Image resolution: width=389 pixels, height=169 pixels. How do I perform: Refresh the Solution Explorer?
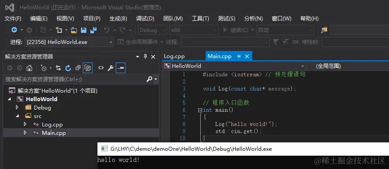click(x=68, y=68)
